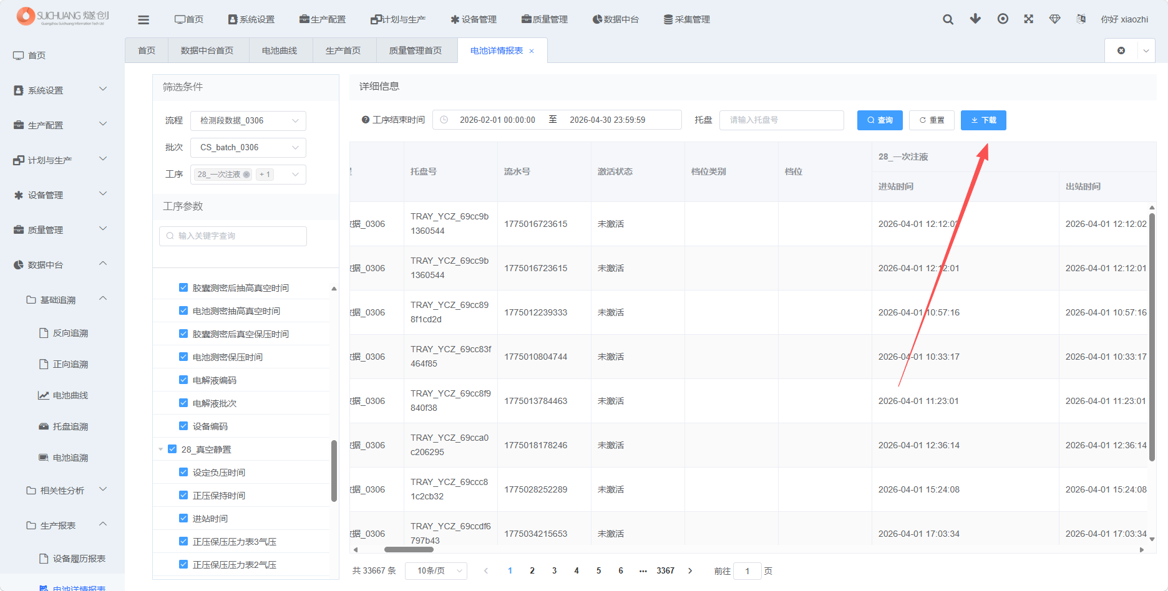Open 正向追溯 in sidebar

tap(71, 364)
